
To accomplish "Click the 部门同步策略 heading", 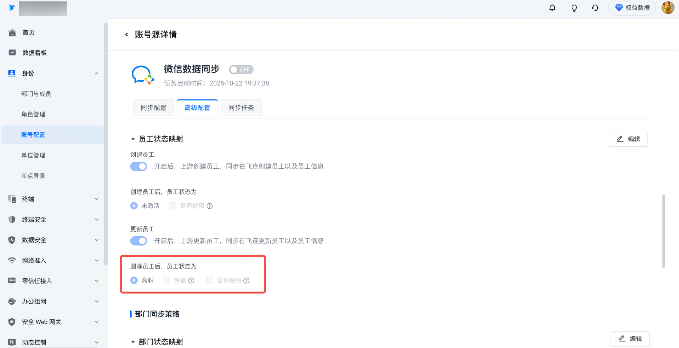I will (x=157, y=314).
